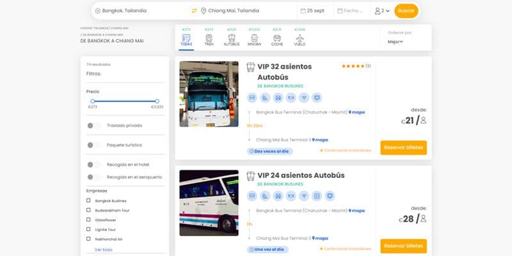
Task: Select the VUELO transport tab
Action: click(x=300, y=38)
